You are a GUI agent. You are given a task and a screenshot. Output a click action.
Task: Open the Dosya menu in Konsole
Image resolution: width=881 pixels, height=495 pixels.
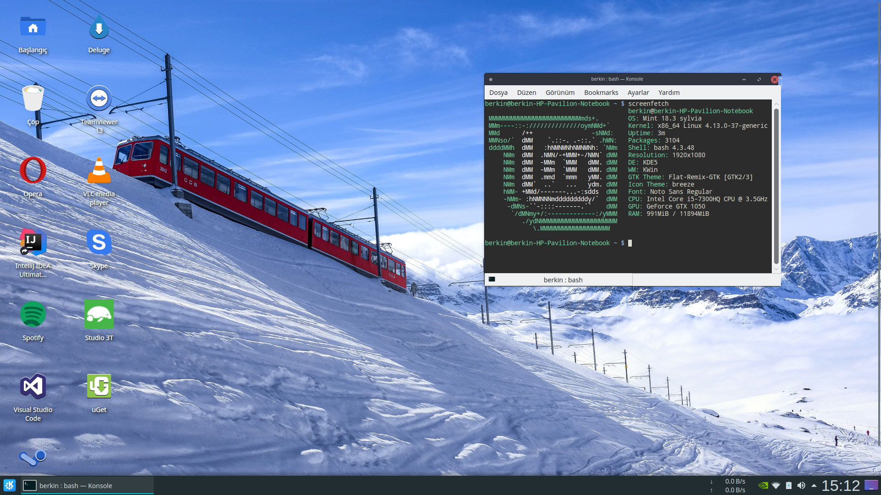click(x=498, y=93)
